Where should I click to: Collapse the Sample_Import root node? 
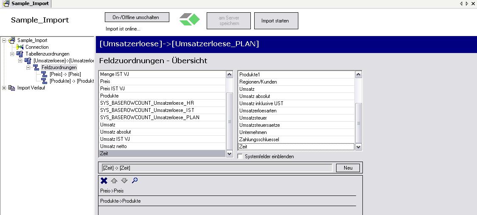(4, 40)
